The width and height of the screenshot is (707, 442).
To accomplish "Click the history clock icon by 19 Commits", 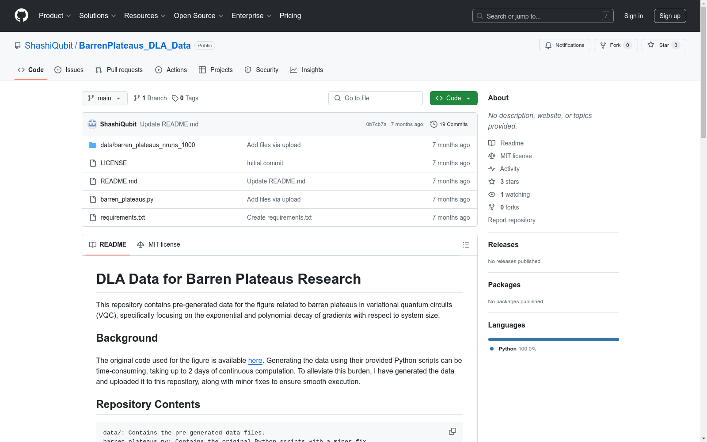I will click(434, 124).
